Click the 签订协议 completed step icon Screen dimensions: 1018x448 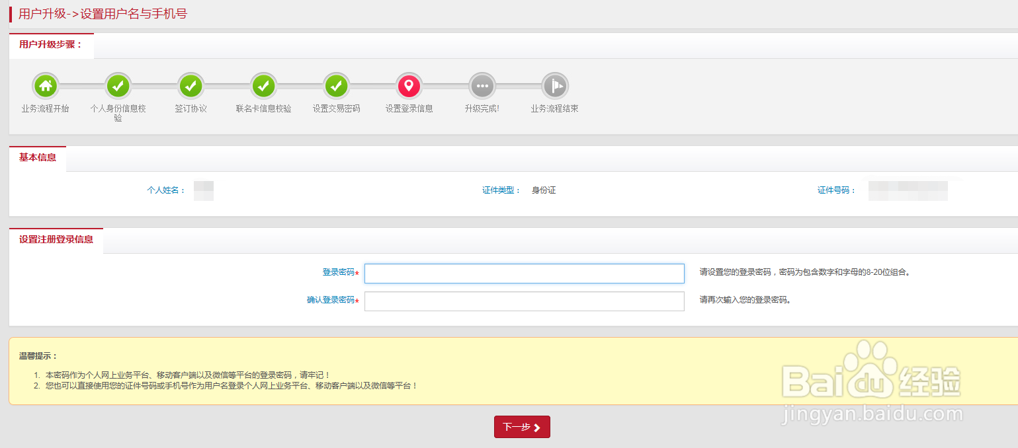click(191, 85)
